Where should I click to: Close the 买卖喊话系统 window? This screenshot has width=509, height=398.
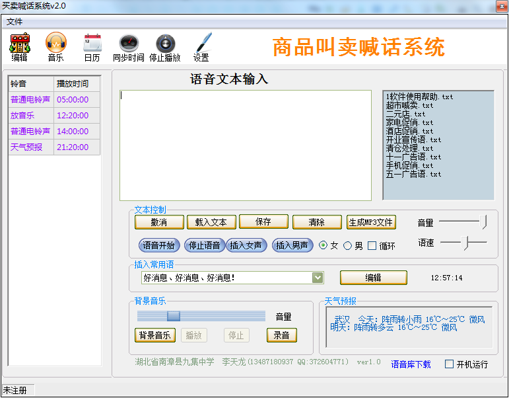(502, 7)
